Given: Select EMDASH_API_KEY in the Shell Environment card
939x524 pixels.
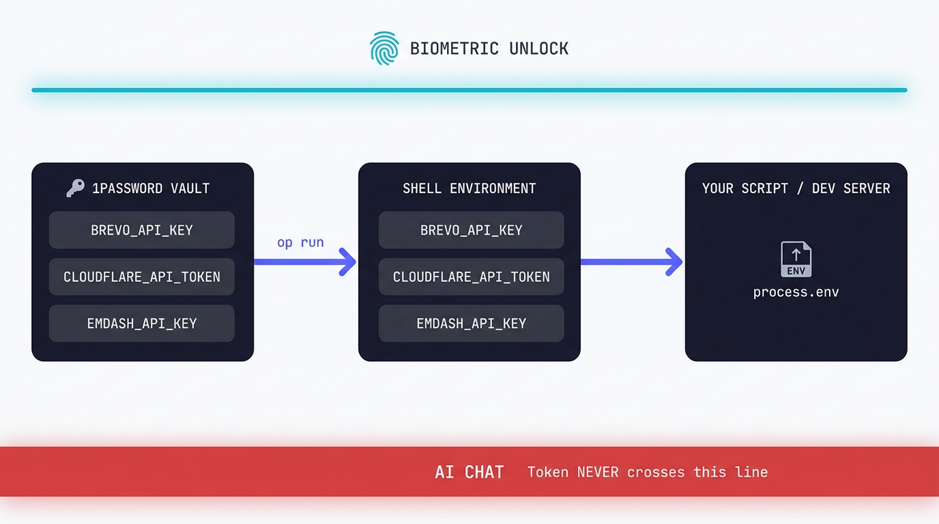Looking at the screenshot, I should click(472, 323).
